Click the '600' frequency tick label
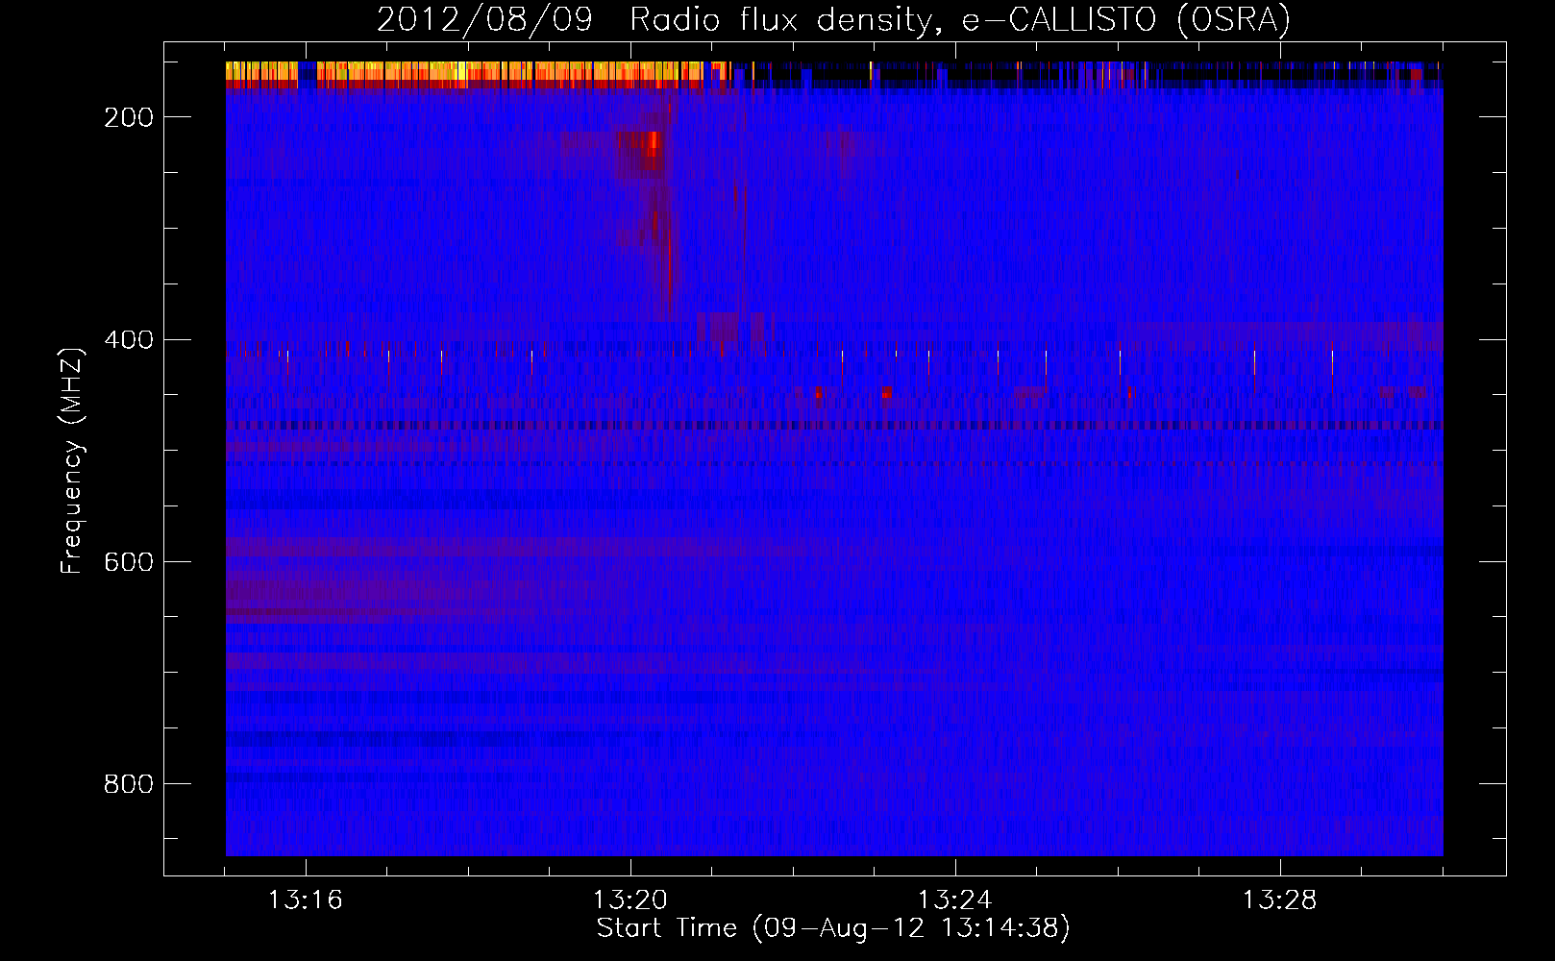Screen dimensions: 1555x961 129,561
